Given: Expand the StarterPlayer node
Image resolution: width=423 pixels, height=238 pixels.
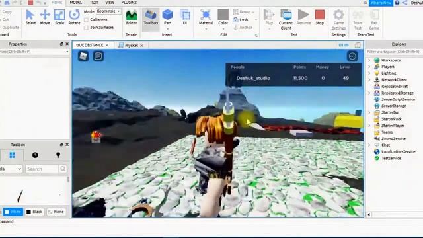Looking at the screenshot, I should click(369, 126).
